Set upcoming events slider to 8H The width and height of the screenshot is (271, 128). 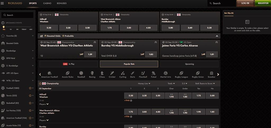pyautogui.click(x=17, y=29)
